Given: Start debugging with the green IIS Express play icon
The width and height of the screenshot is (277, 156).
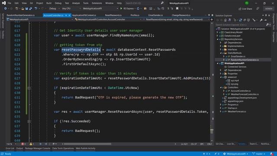Looking at the screenshot, I should click(121, 9).
